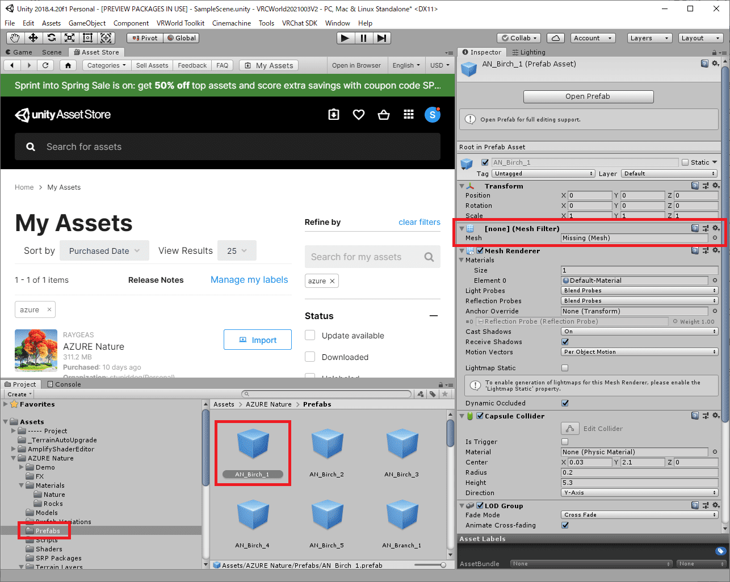The image size is (730, 582).
Task: Switch to the Console tab
Action: (x=64, y=384)
